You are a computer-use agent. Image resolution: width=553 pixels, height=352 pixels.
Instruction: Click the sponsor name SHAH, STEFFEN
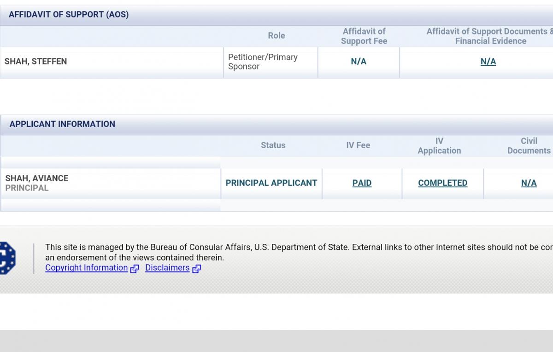click(35, 62)
